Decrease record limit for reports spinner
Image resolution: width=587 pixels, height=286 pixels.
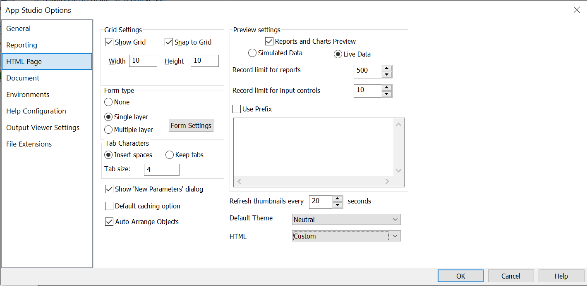tap(387, 75)
